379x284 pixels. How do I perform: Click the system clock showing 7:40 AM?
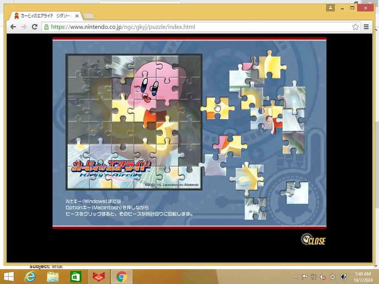(x=363, y=277)
